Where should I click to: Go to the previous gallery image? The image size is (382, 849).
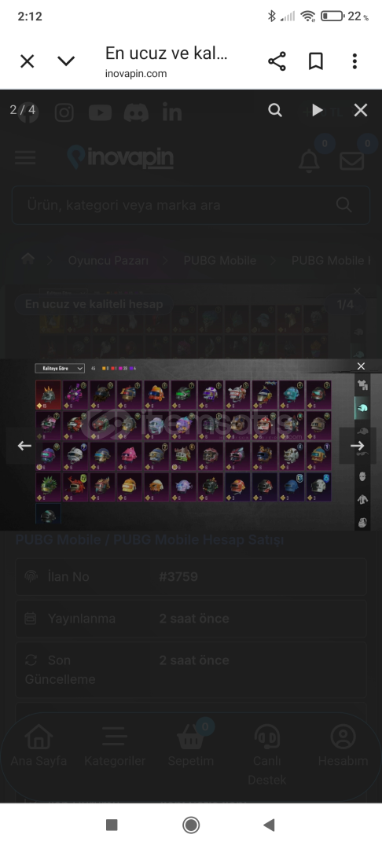coord(24,446)
